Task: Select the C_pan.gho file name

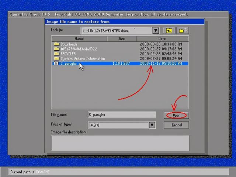Action: click(69, 64)
